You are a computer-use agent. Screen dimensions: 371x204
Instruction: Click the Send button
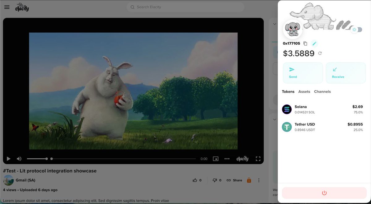coord(303,73)
